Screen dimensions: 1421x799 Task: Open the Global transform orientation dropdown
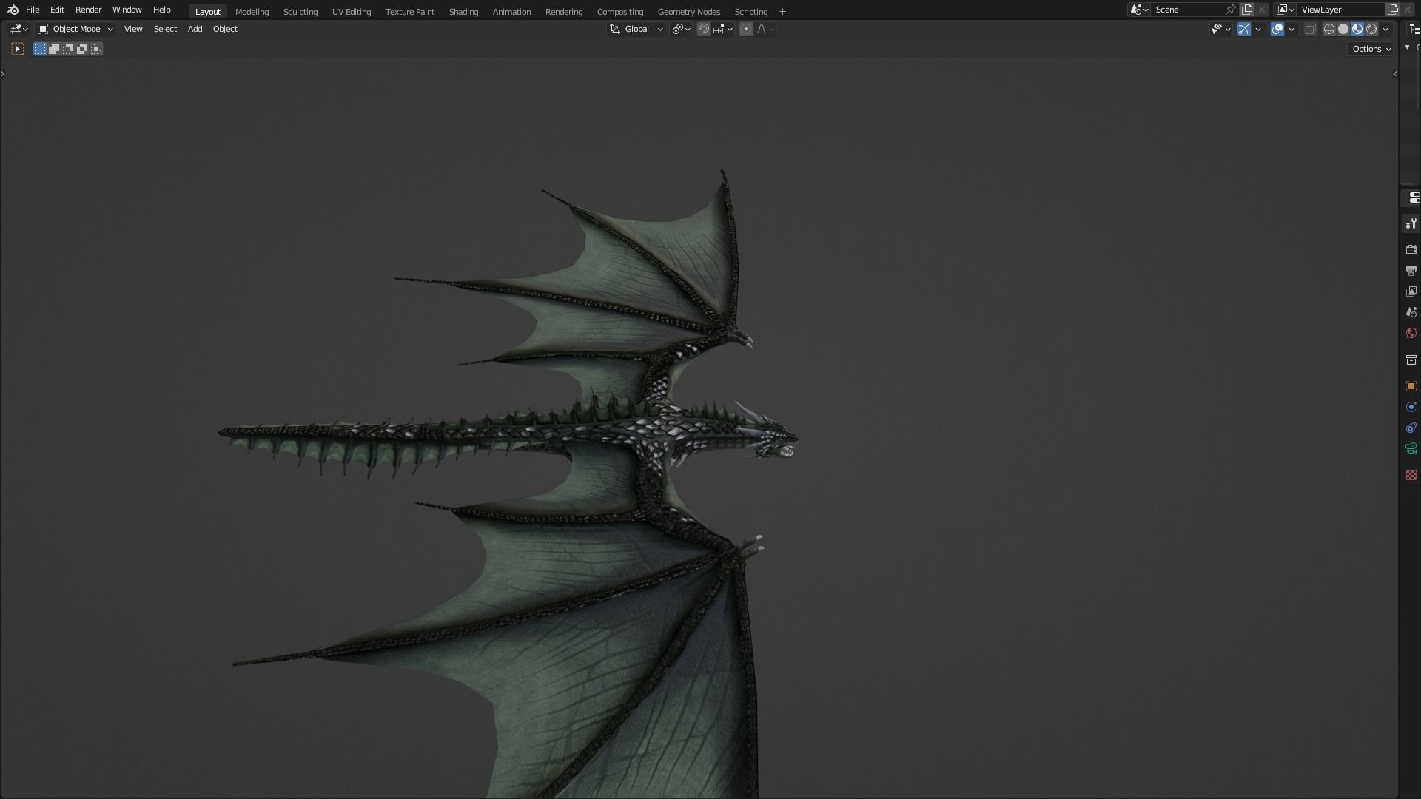(636, 29)
